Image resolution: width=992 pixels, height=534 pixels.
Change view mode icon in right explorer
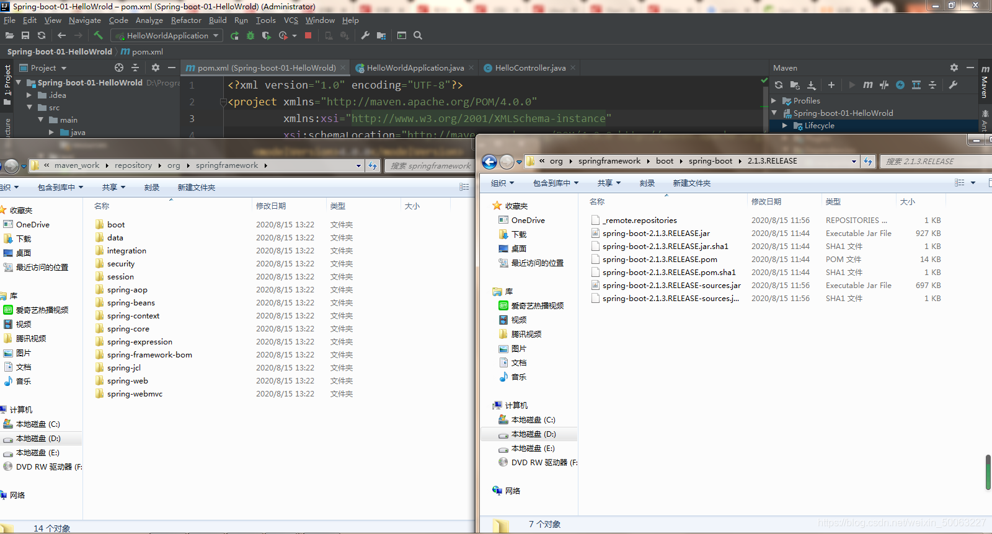960,183
